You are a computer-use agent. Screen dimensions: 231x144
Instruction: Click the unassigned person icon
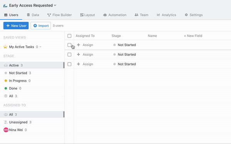tap(6, 122)
